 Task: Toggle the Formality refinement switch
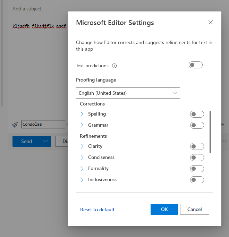coord(197,169)
